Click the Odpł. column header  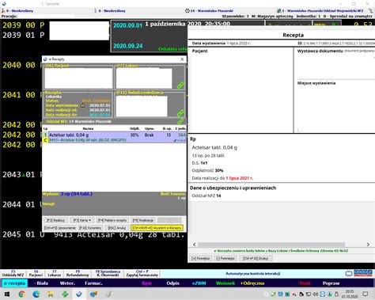click(x=134, y=128)
